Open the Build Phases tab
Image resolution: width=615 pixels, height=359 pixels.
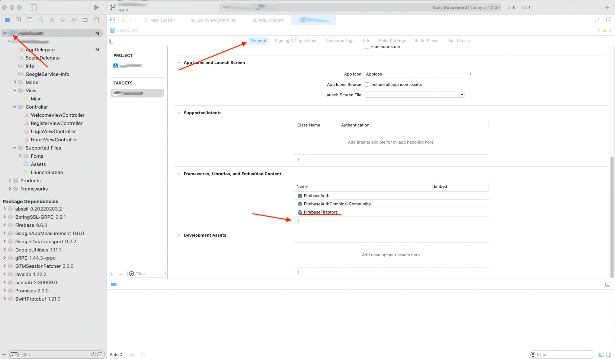tap(427, 41)
